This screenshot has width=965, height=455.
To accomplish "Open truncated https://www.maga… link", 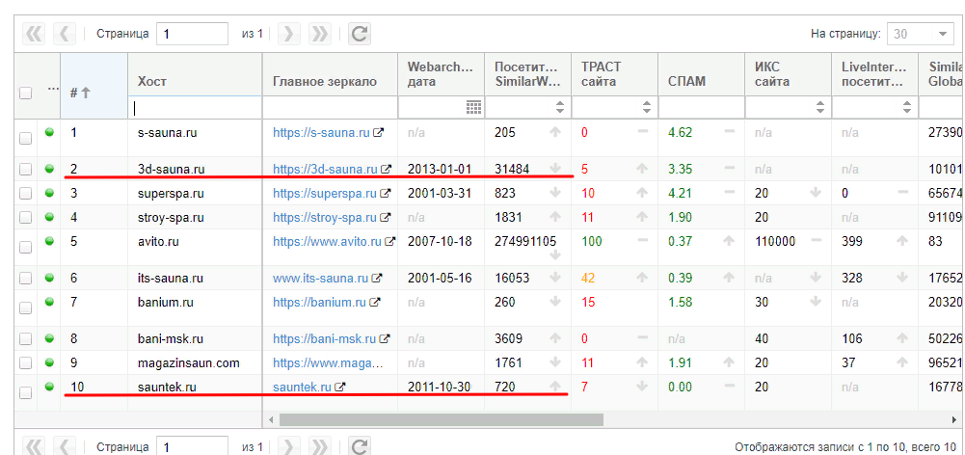I will [x=328, y=363].
